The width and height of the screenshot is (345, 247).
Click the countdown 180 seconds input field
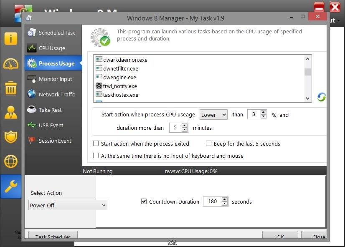(212, 201)
